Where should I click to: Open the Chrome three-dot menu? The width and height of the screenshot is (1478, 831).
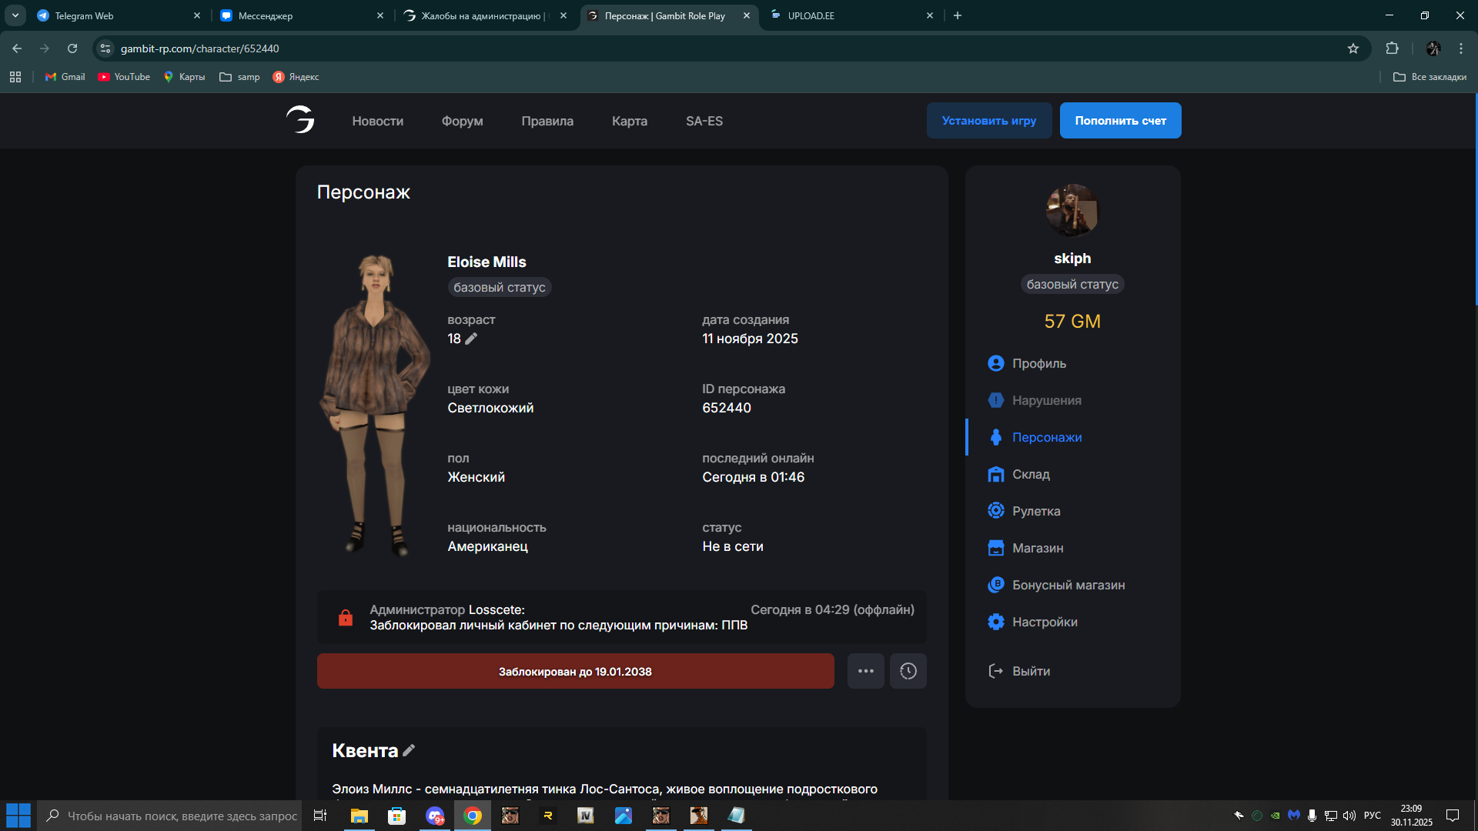(x=1460, y=48)
